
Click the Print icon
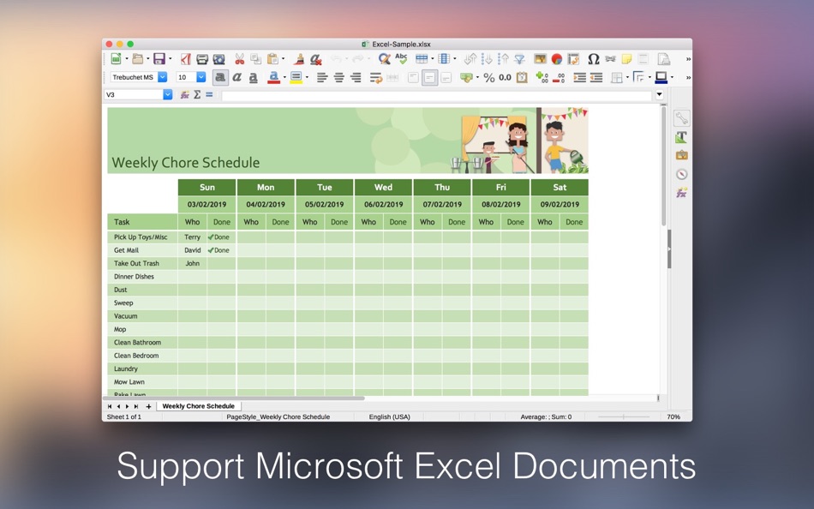click(x=202, y=58)
